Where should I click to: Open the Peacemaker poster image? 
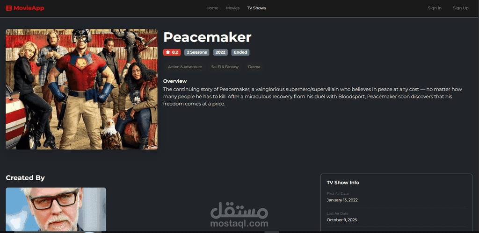click(x=81, y=89)
